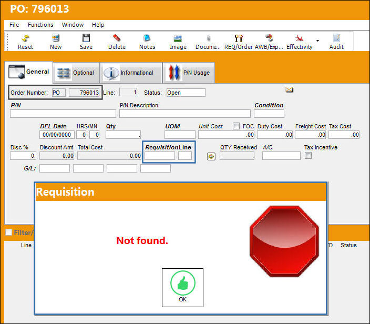Screen dimensions: 370x324
Task: Open Effectivity airplane icon
Action: [299, 38]
